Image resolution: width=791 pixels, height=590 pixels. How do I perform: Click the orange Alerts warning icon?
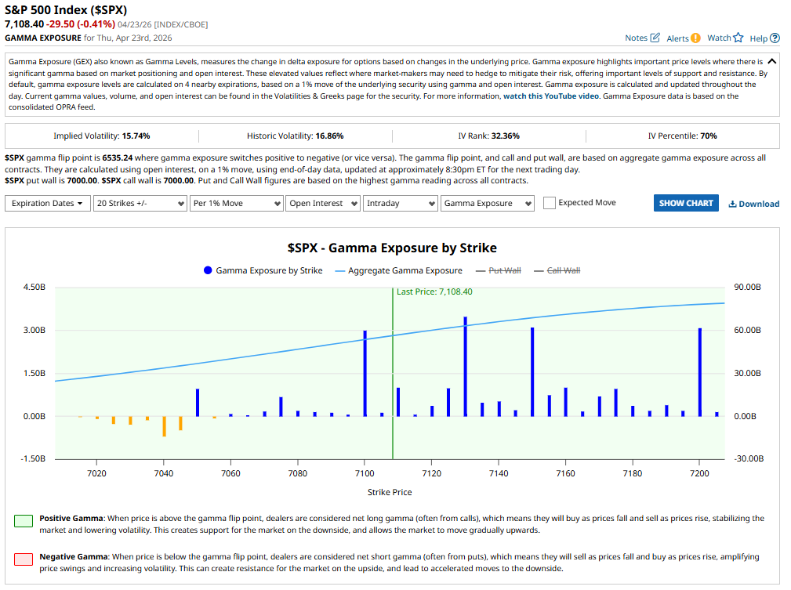(695, 38)
